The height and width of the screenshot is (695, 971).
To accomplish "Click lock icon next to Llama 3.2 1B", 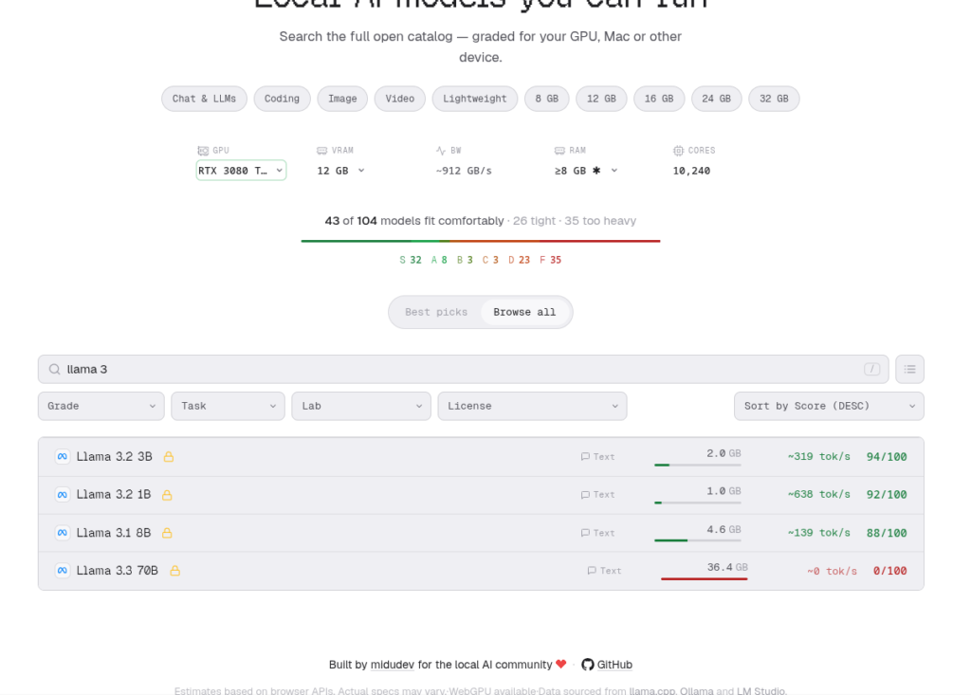I will (167, 494).
